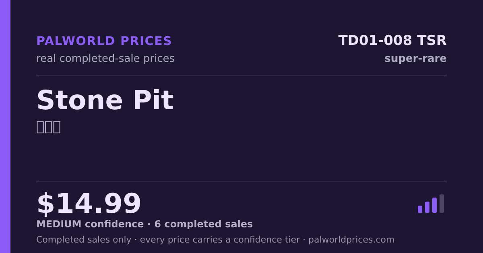Open the palworldprices.com link
This screenshot has height=253, width=483.
[351, 240]
